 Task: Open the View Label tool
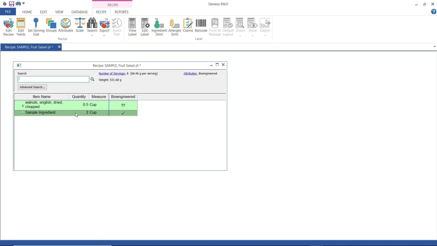point(132,27)
